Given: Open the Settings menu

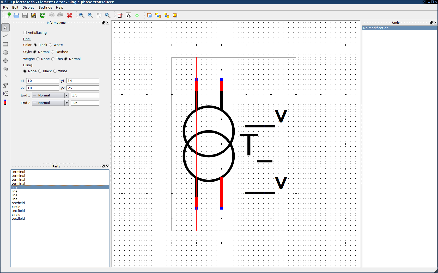Looking at the screenshot, I should coord(45,8).
